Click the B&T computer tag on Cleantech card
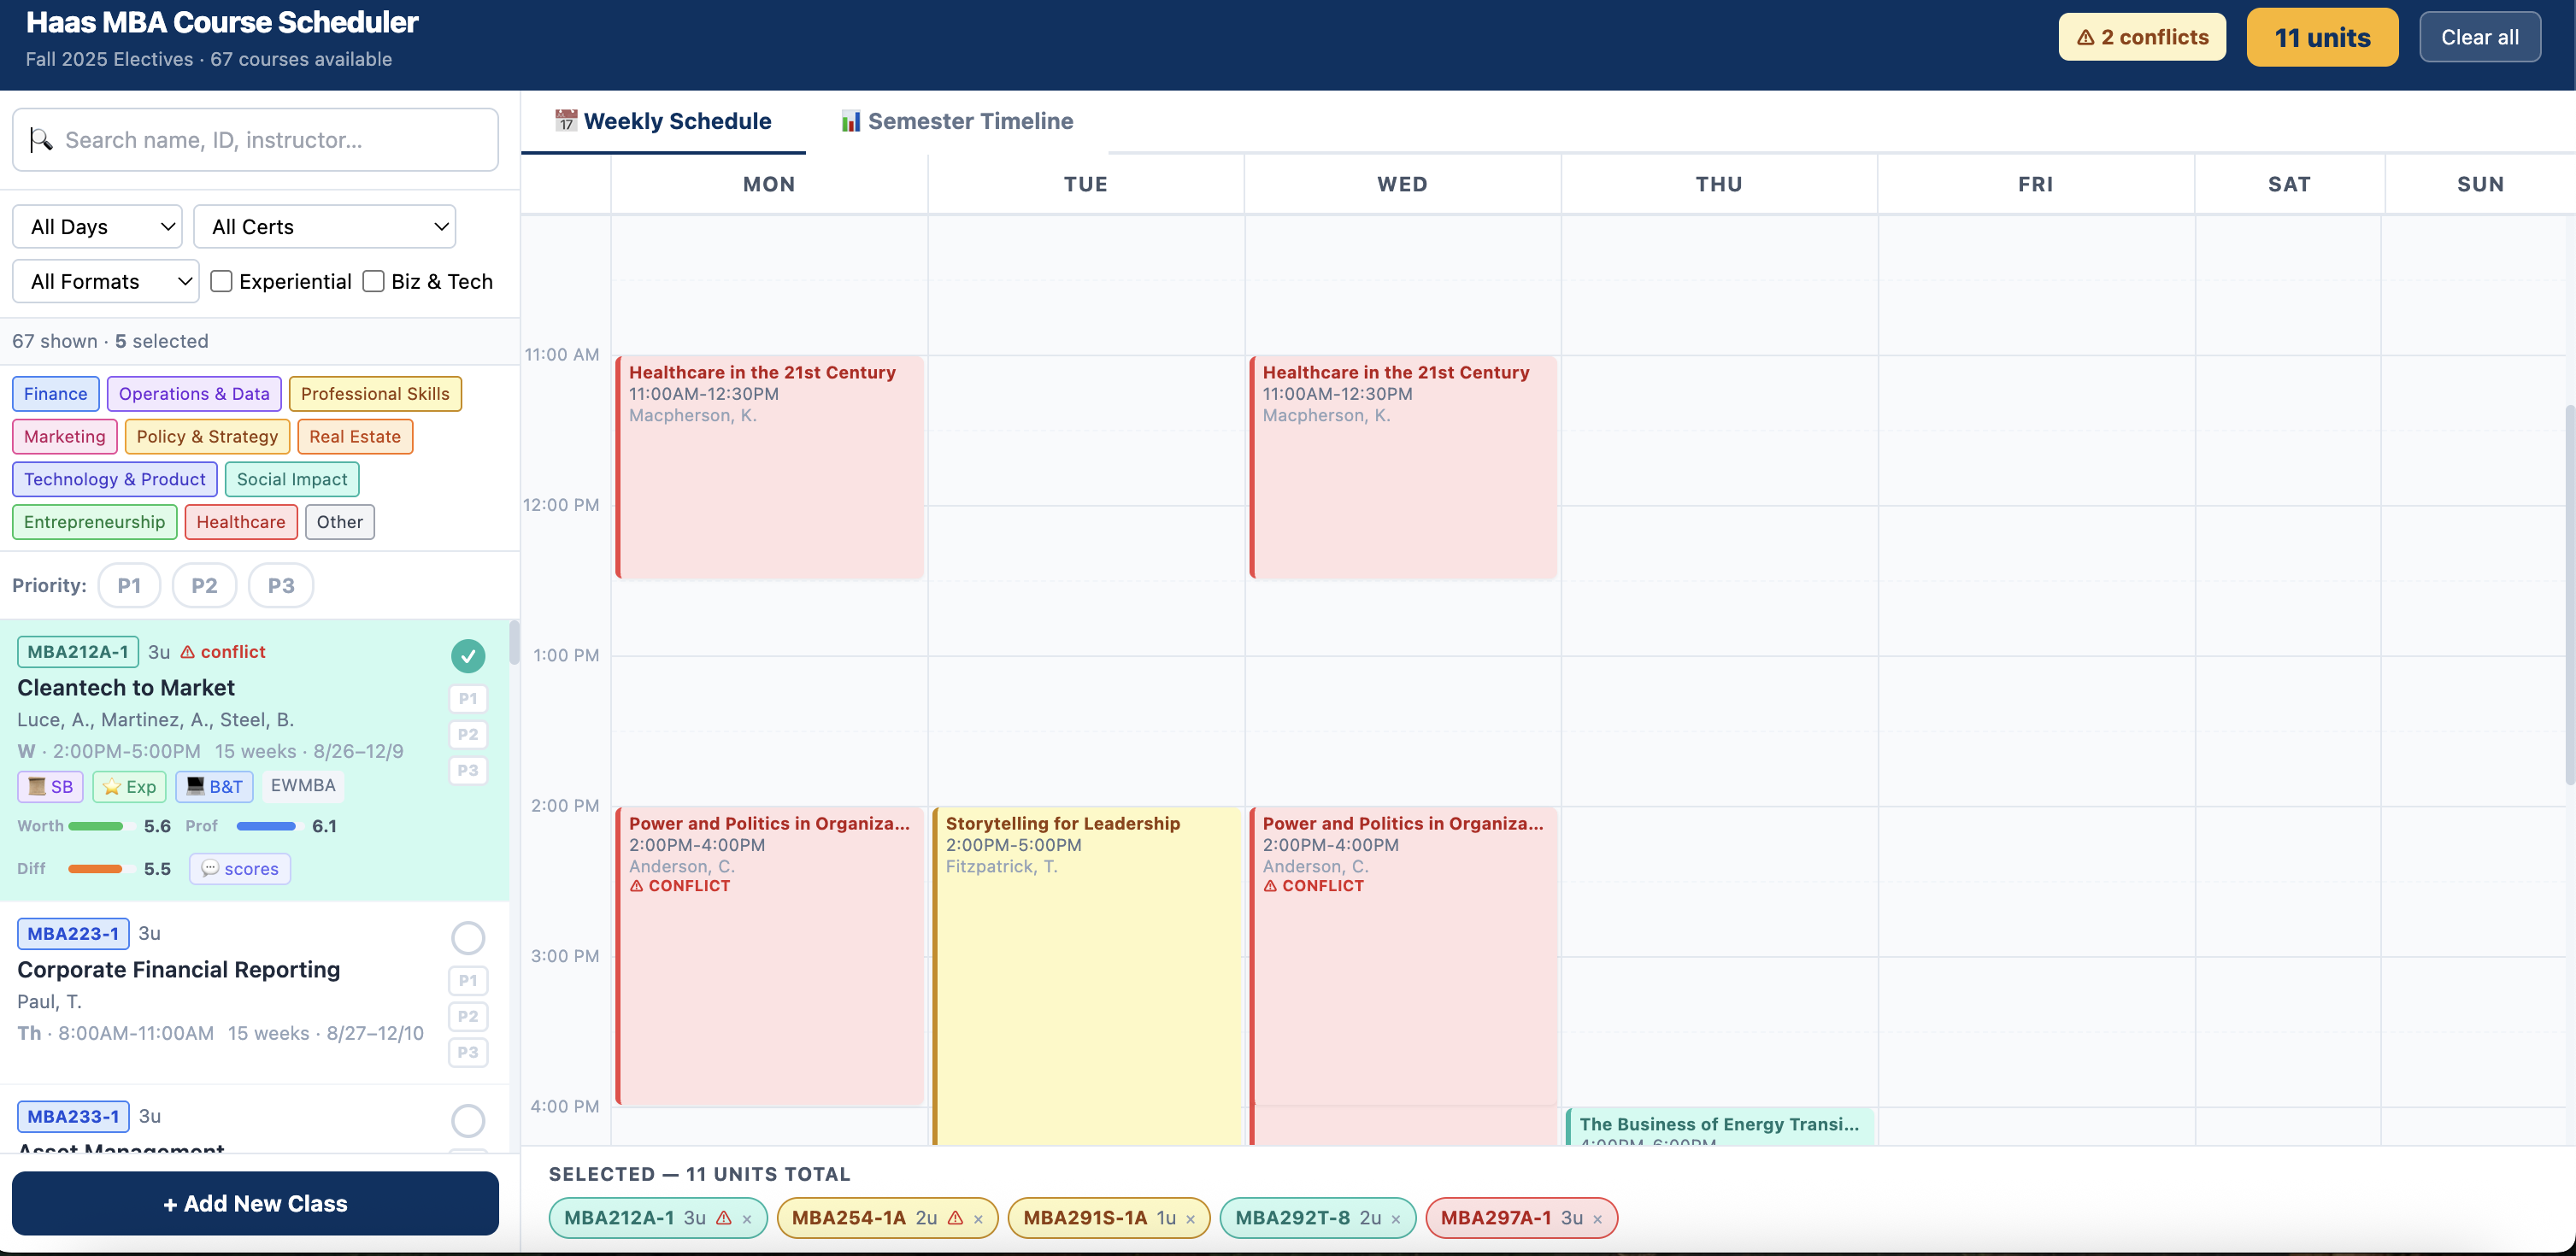Viewport: 2576px width, 1256px height. (x=215, y=787)
